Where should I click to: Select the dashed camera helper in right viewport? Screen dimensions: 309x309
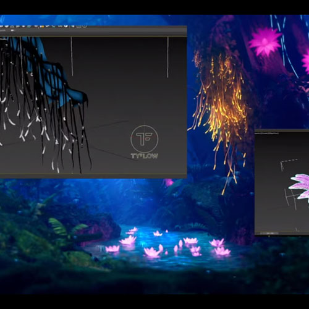289,164
